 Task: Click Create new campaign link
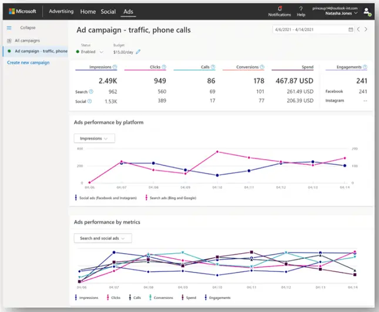(x=28, y=62)
